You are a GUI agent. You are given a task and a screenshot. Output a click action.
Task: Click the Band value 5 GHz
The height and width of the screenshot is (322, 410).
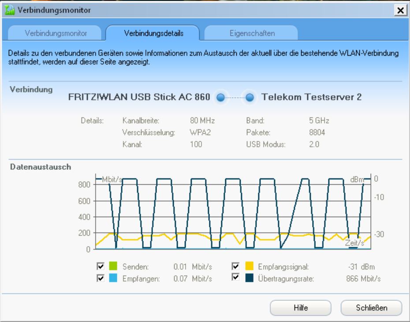[x=319, y=120]
